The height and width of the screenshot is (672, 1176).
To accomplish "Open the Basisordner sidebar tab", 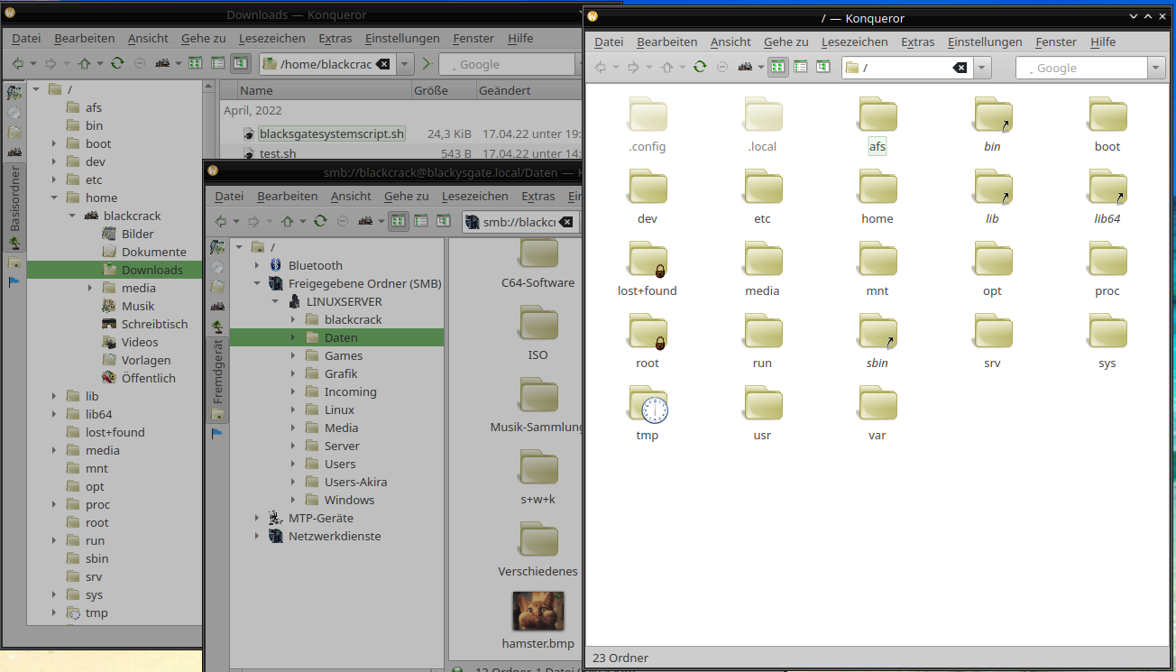I will (x=14, y=210).
